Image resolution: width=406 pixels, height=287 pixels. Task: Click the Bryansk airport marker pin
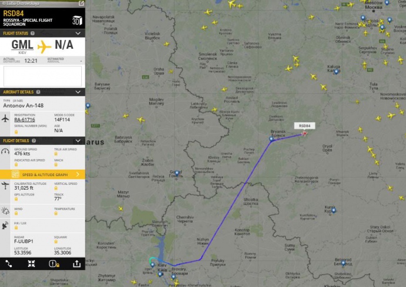tap(271, 139)
